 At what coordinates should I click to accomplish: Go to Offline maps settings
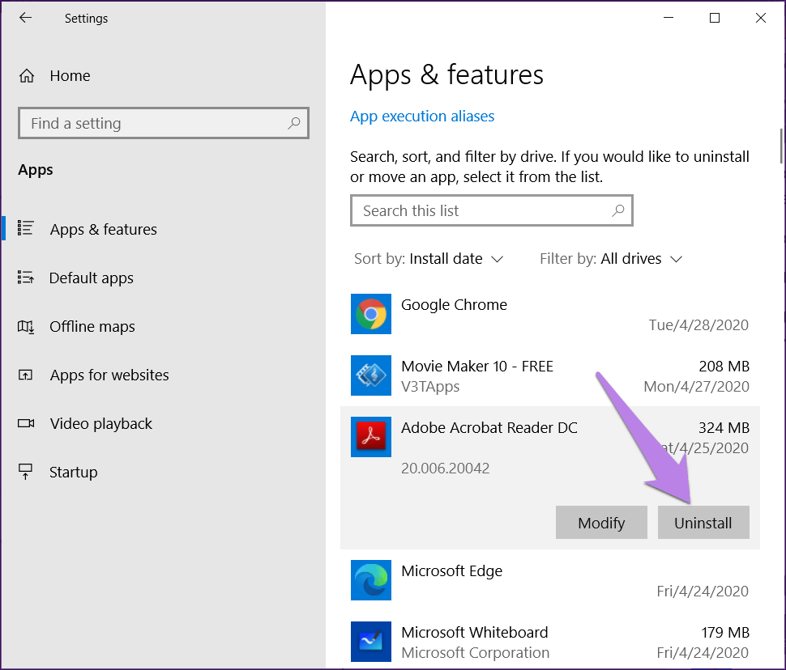pyautogui.click(x=92, y=326)
